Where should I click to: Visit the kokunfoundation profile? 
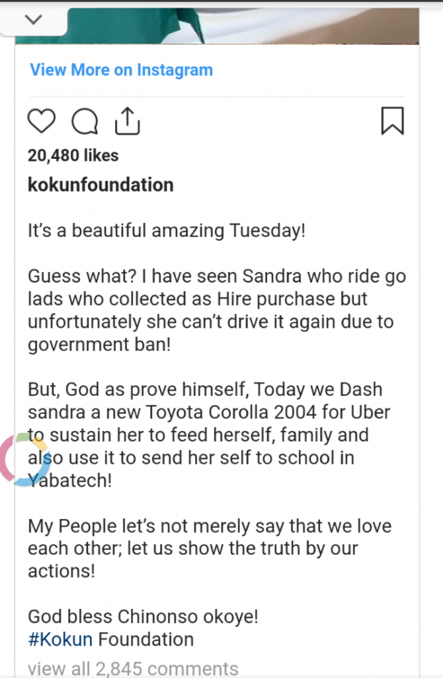[101, 185]
